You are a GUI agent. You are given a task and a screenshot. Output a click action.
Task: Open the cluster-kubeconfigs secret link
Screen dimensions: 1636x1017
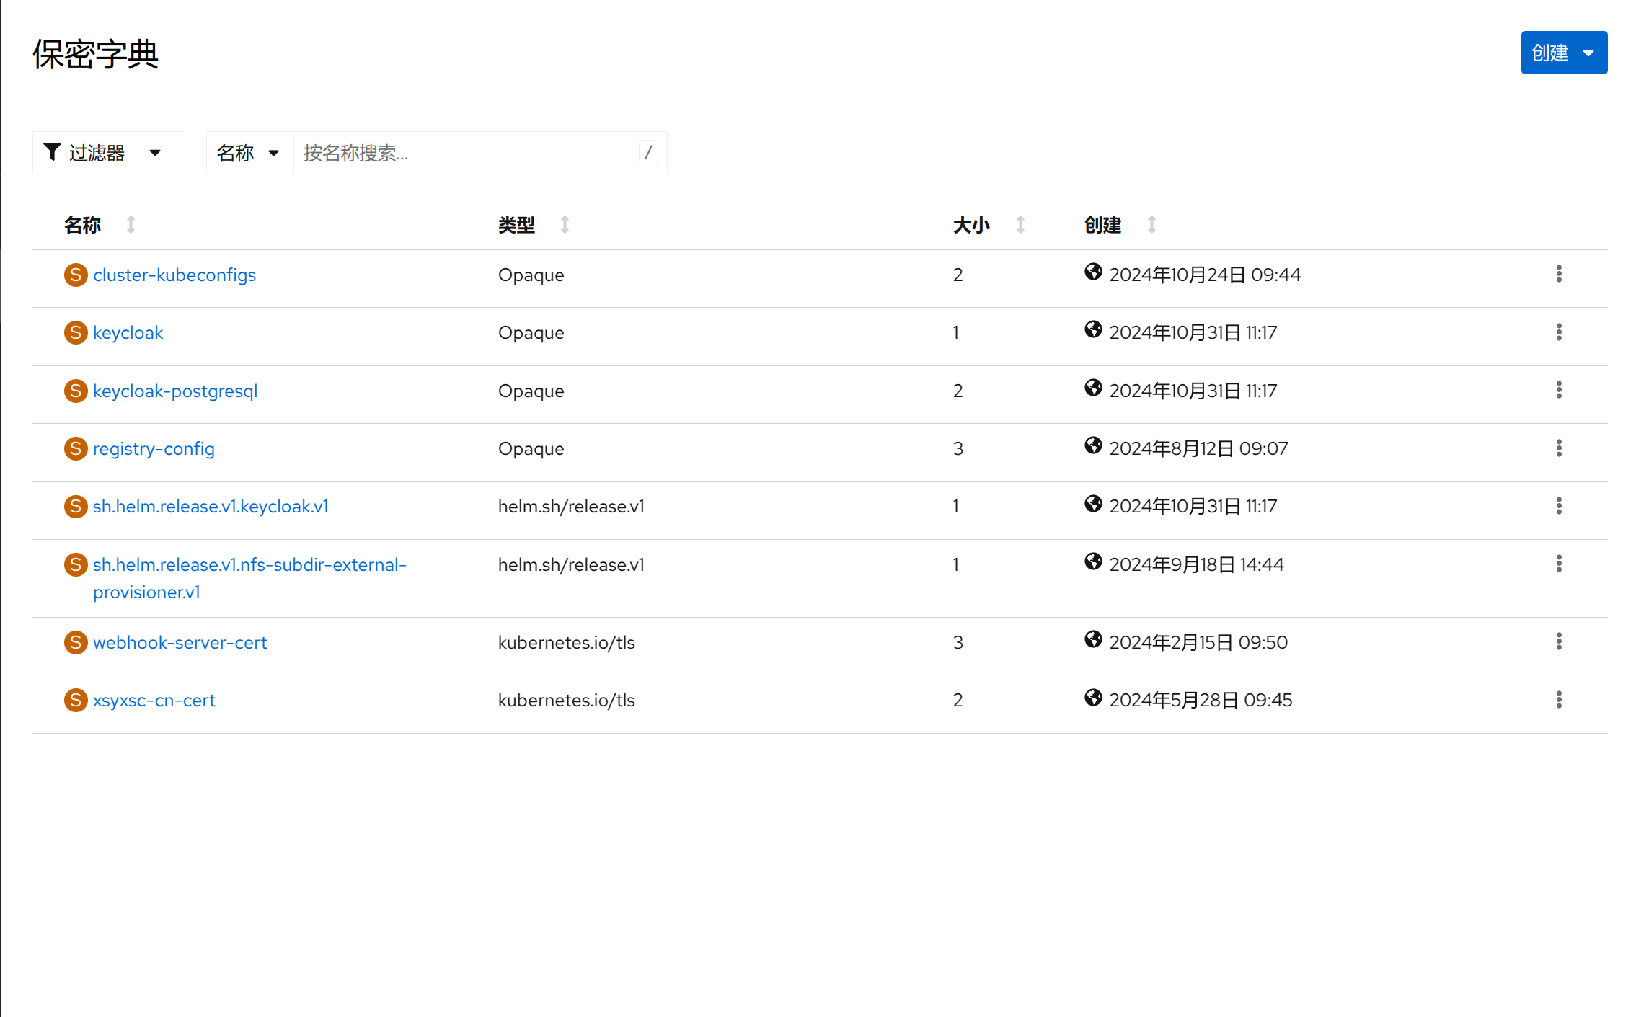point(174,275)
